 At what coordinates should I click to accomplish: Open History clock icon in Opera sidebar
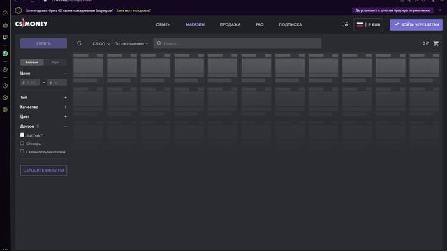[x=5, y=86]
